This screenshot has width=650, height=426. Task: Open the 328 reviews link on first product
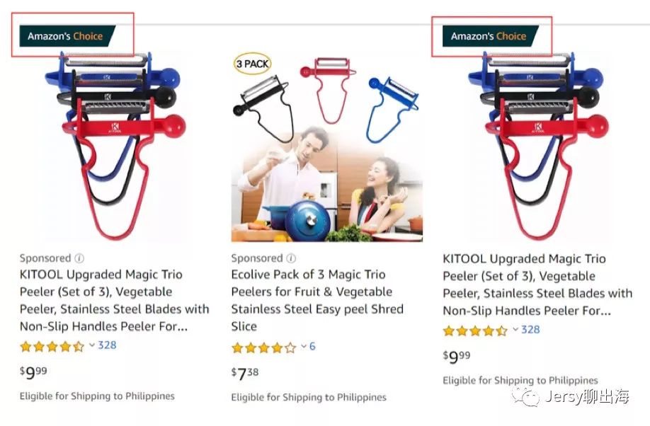click(107, 345)
